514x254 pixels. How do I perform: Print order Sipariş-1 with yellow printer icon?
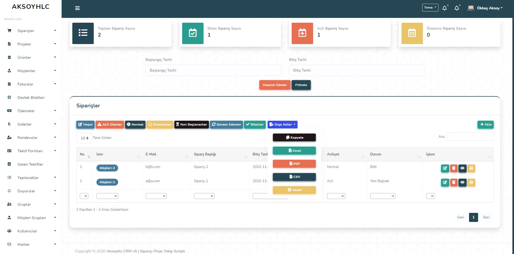[x=471, y=182]
